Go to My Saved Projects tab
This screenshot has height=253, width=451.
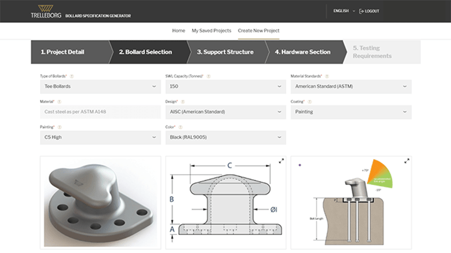coord(211,30)
